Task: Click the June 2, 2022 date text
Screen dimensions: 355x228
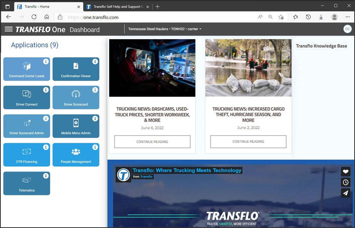Action: click(248, 128)
